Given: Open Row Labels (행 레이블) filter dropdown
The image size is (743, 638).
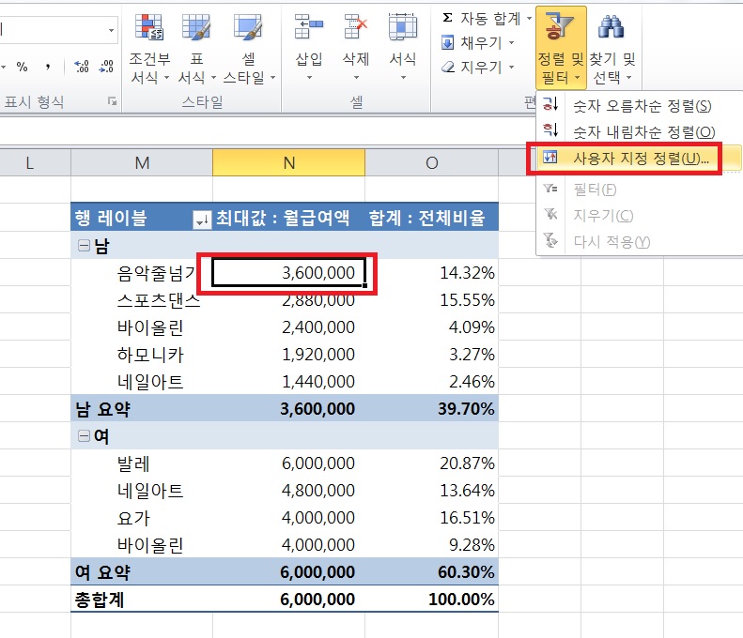Looking at the screenshot, I should point(200,220).
